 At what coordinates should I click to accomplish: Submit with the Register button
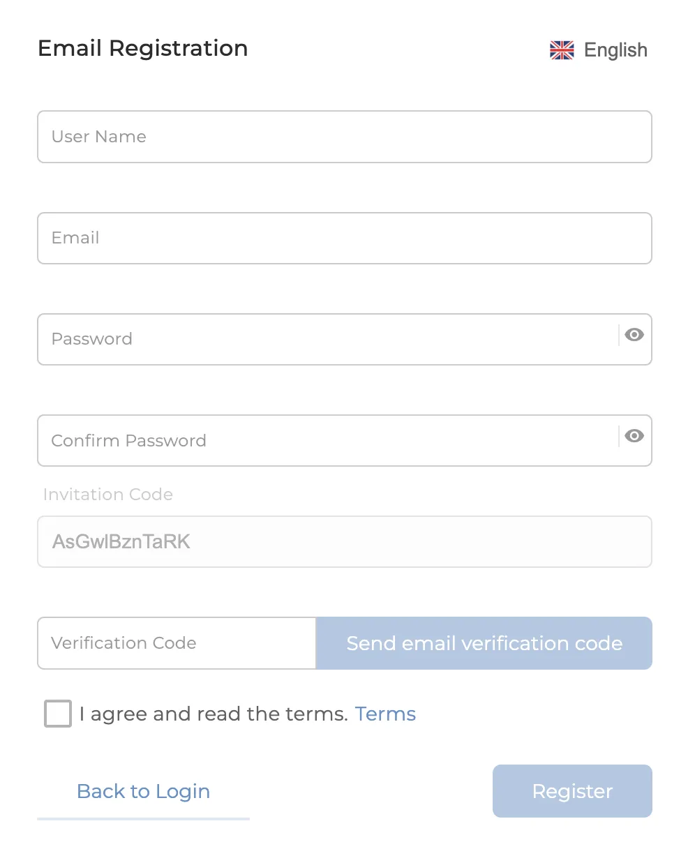coord(572,791)
